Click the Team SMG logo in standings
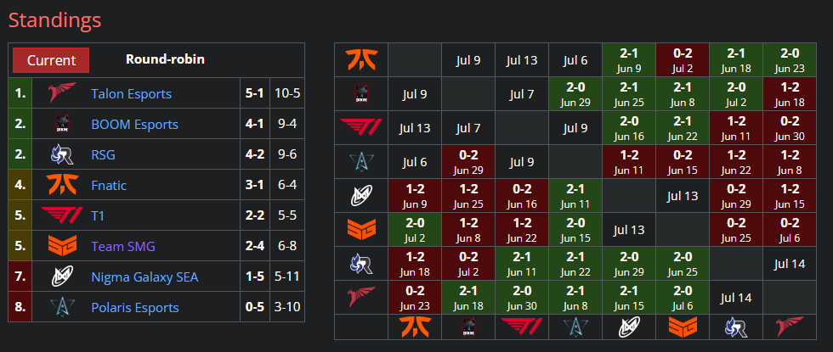 click(61, 247)
